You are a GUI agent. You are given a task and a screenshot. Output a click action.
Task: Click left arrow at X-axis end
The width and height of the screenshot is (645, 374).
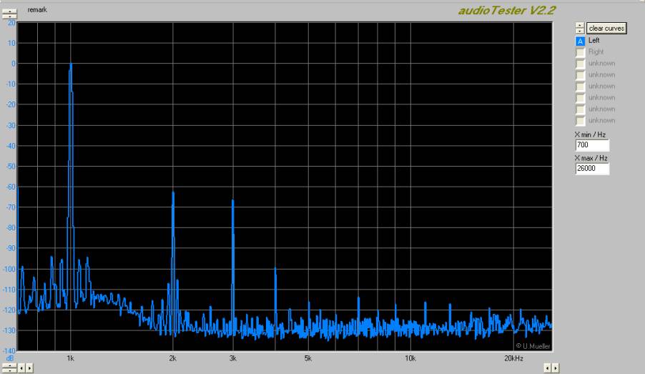click(548, 368)
